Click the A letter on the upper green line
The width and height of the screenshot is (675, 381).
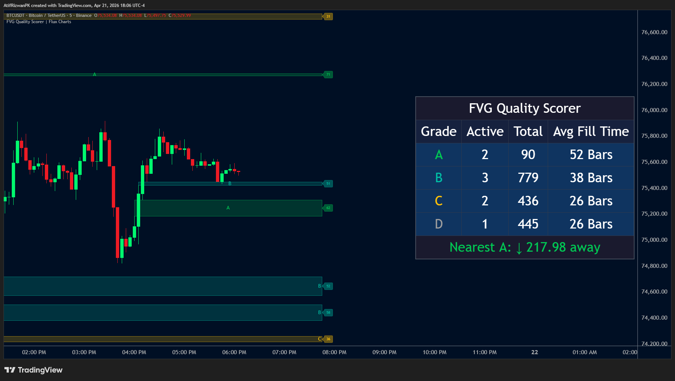pos(95,75)
